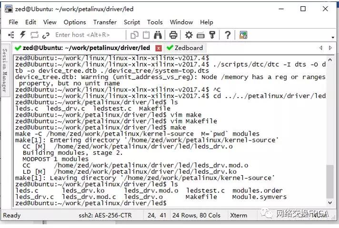
Task: Click leds_drv.ko in ls output
Action: click(x=83, y=190)
